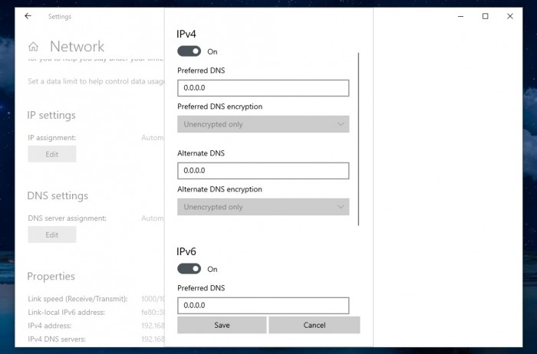
Task: Select the DNS server assignment label
Action: pyautogui.click(x=68, y=218)
